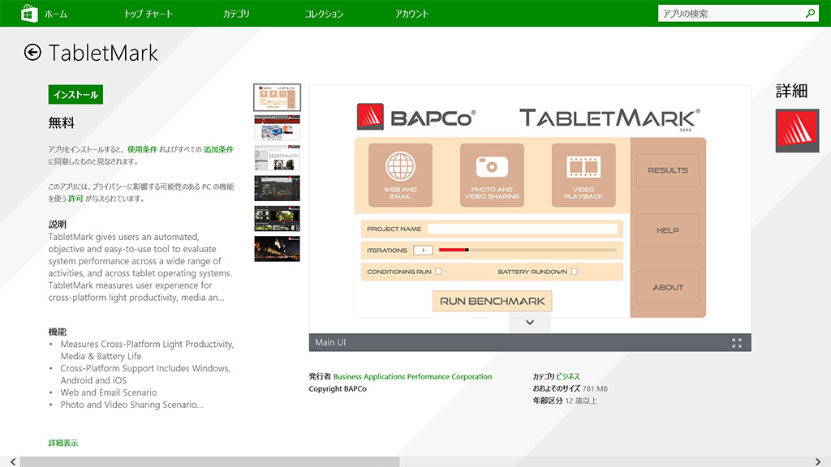831x467 pixels.
Task: Select the Video Playback film icon
Action: pos(583,175)
